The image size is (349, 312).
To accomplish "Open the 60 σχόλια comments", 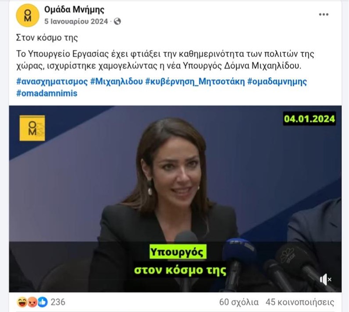I will pyautogui.click(x=239, y=302).
